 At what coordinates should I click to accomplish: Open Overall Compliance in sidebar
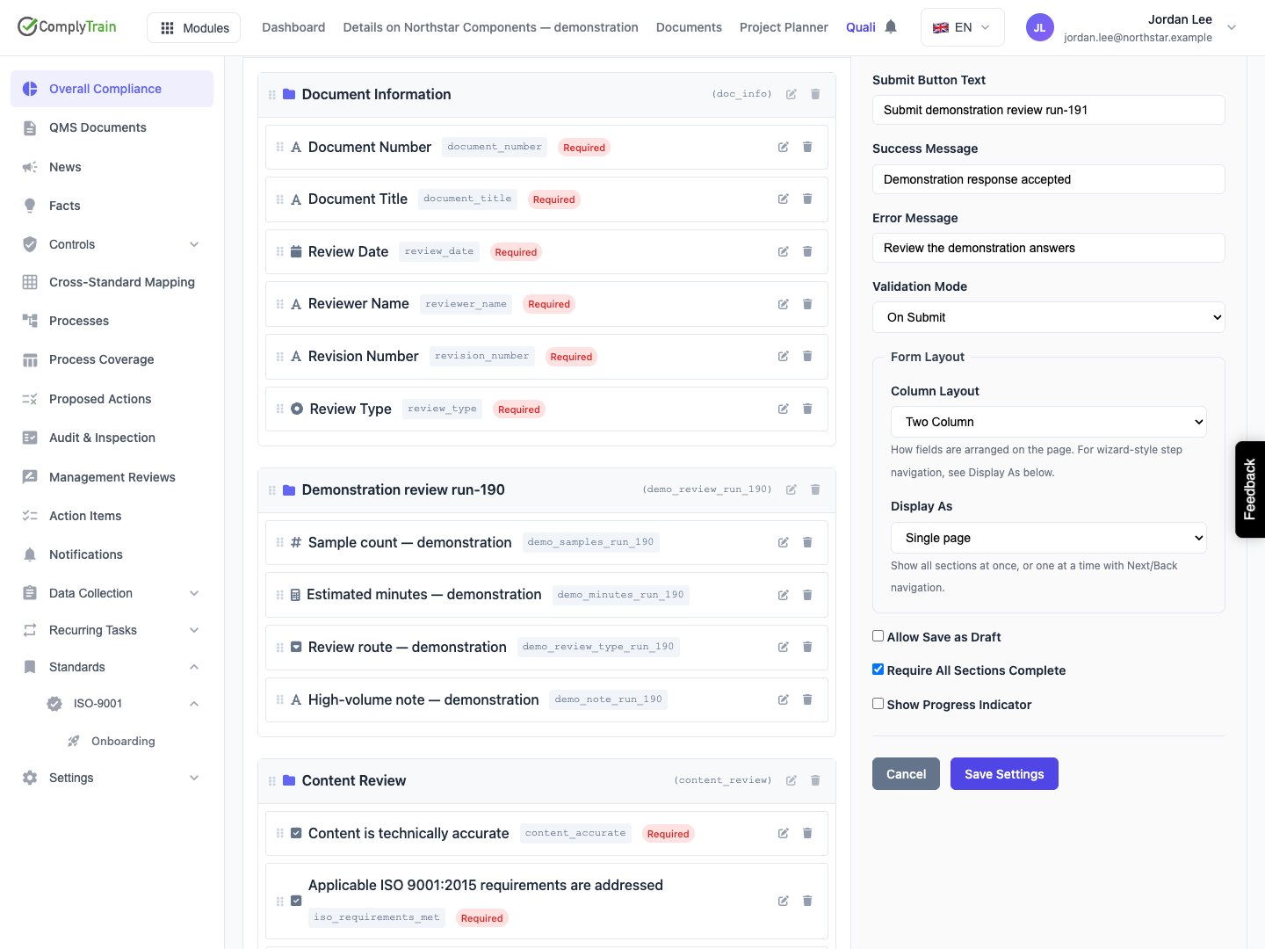pyautogui.click(x=112, y=89)
